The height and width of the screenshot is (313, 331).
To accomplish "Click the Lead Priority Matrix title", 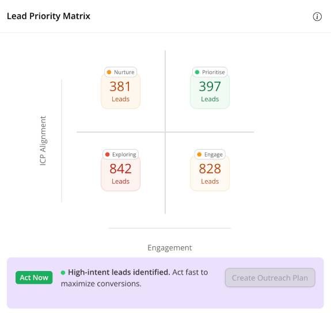I will click(x=48, y=16).
